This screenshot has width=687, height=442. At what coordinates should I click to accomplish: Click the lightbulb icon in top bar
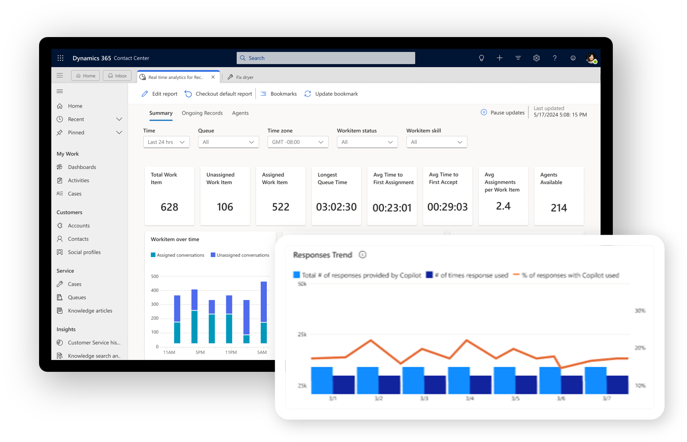pos(481,58)
